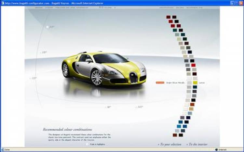Select the dark green swatch beside the cream swatch
This screenshot has height=152, width=244.
pyautogui.click(x=185, y=39)
